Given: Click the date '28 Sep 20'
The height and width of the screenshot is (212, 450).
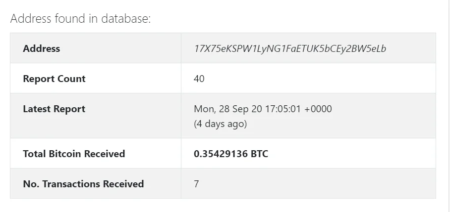Looking at the screenshot, I should click(236, 109).
